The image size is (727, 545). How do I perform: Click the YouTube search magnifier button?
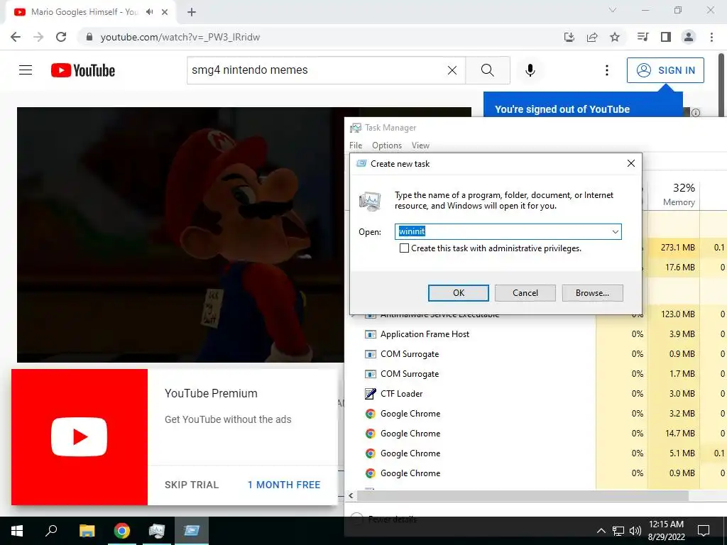[488, 70]
